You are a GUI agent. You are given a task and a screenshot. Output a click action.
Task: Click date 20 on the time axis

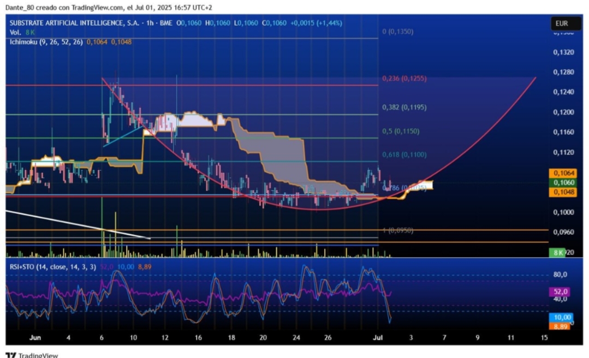(263, 337)
